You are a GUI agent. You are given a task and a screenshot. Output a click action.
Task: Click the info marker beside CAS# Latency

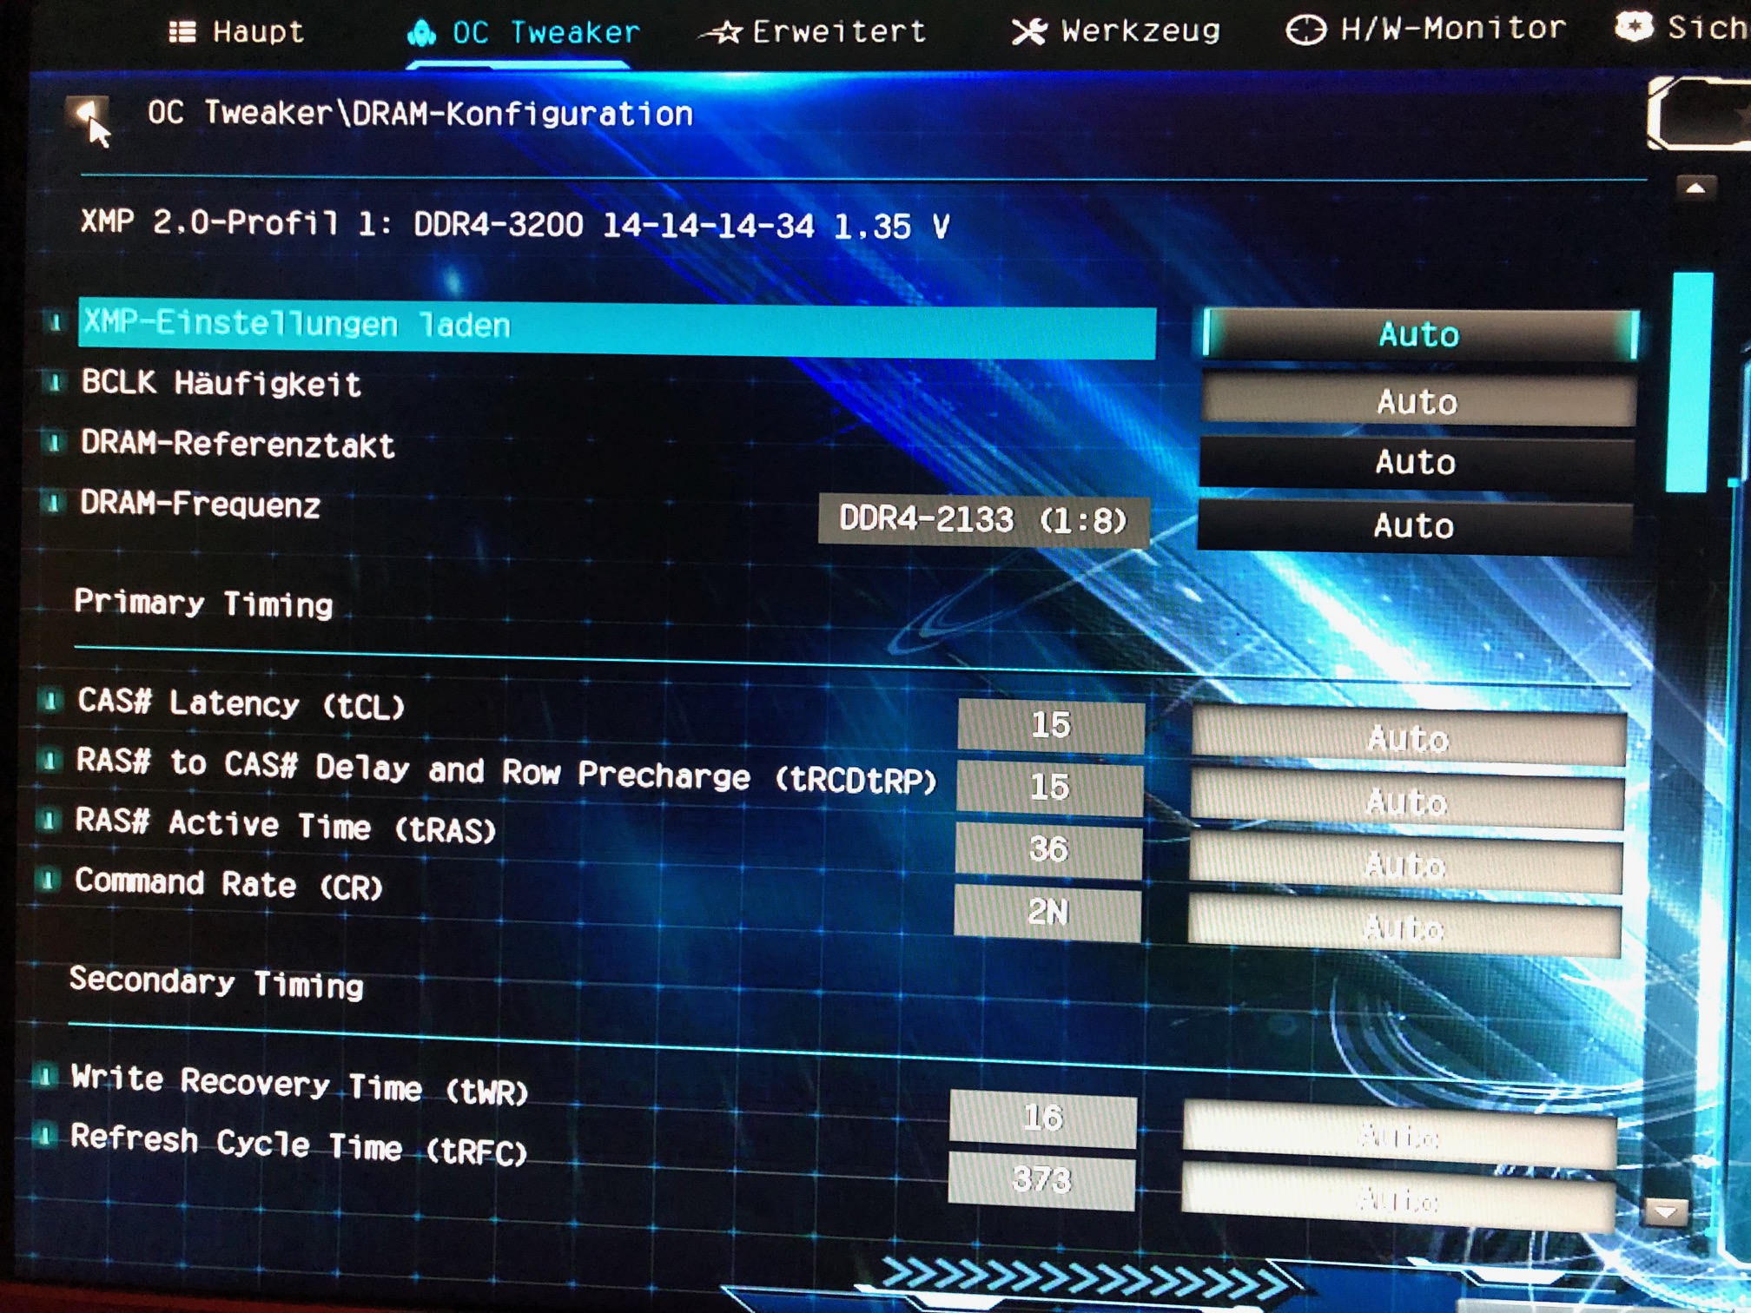click(x=50, y=700)
